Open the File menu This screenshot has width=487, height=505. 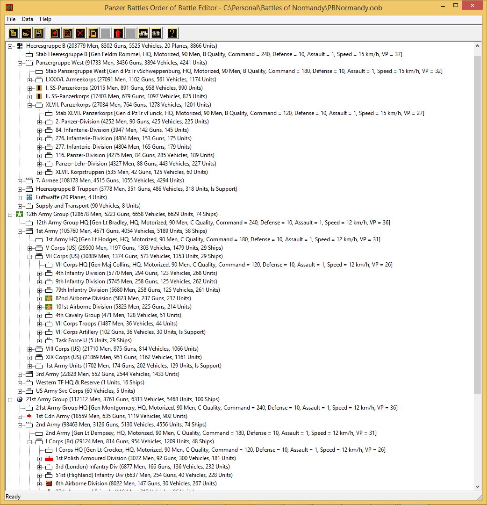(11, 19)
